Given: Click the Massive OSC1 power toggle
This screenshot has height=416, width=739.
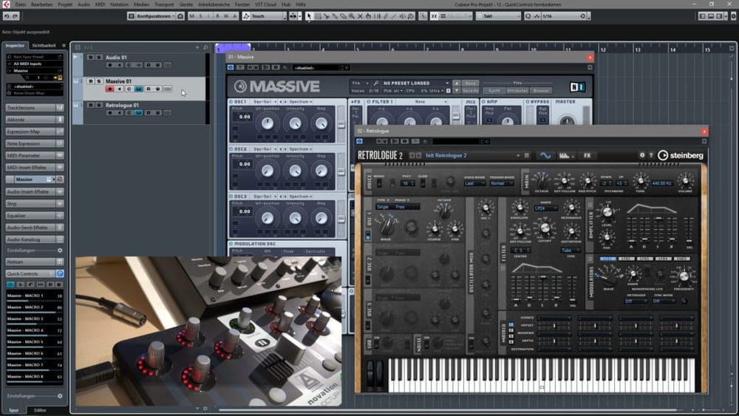Looking at the screenshot, I should 231,102.
